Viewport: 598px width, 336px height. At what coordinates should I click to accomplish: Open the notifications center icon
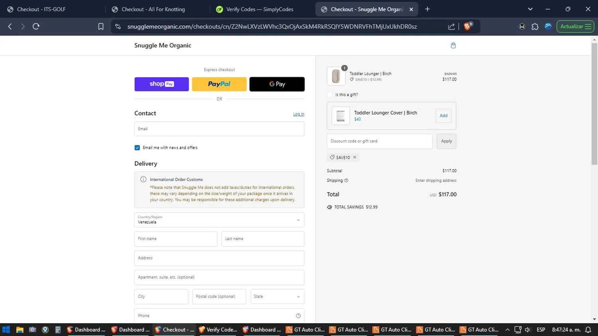[x=588, y=330]
